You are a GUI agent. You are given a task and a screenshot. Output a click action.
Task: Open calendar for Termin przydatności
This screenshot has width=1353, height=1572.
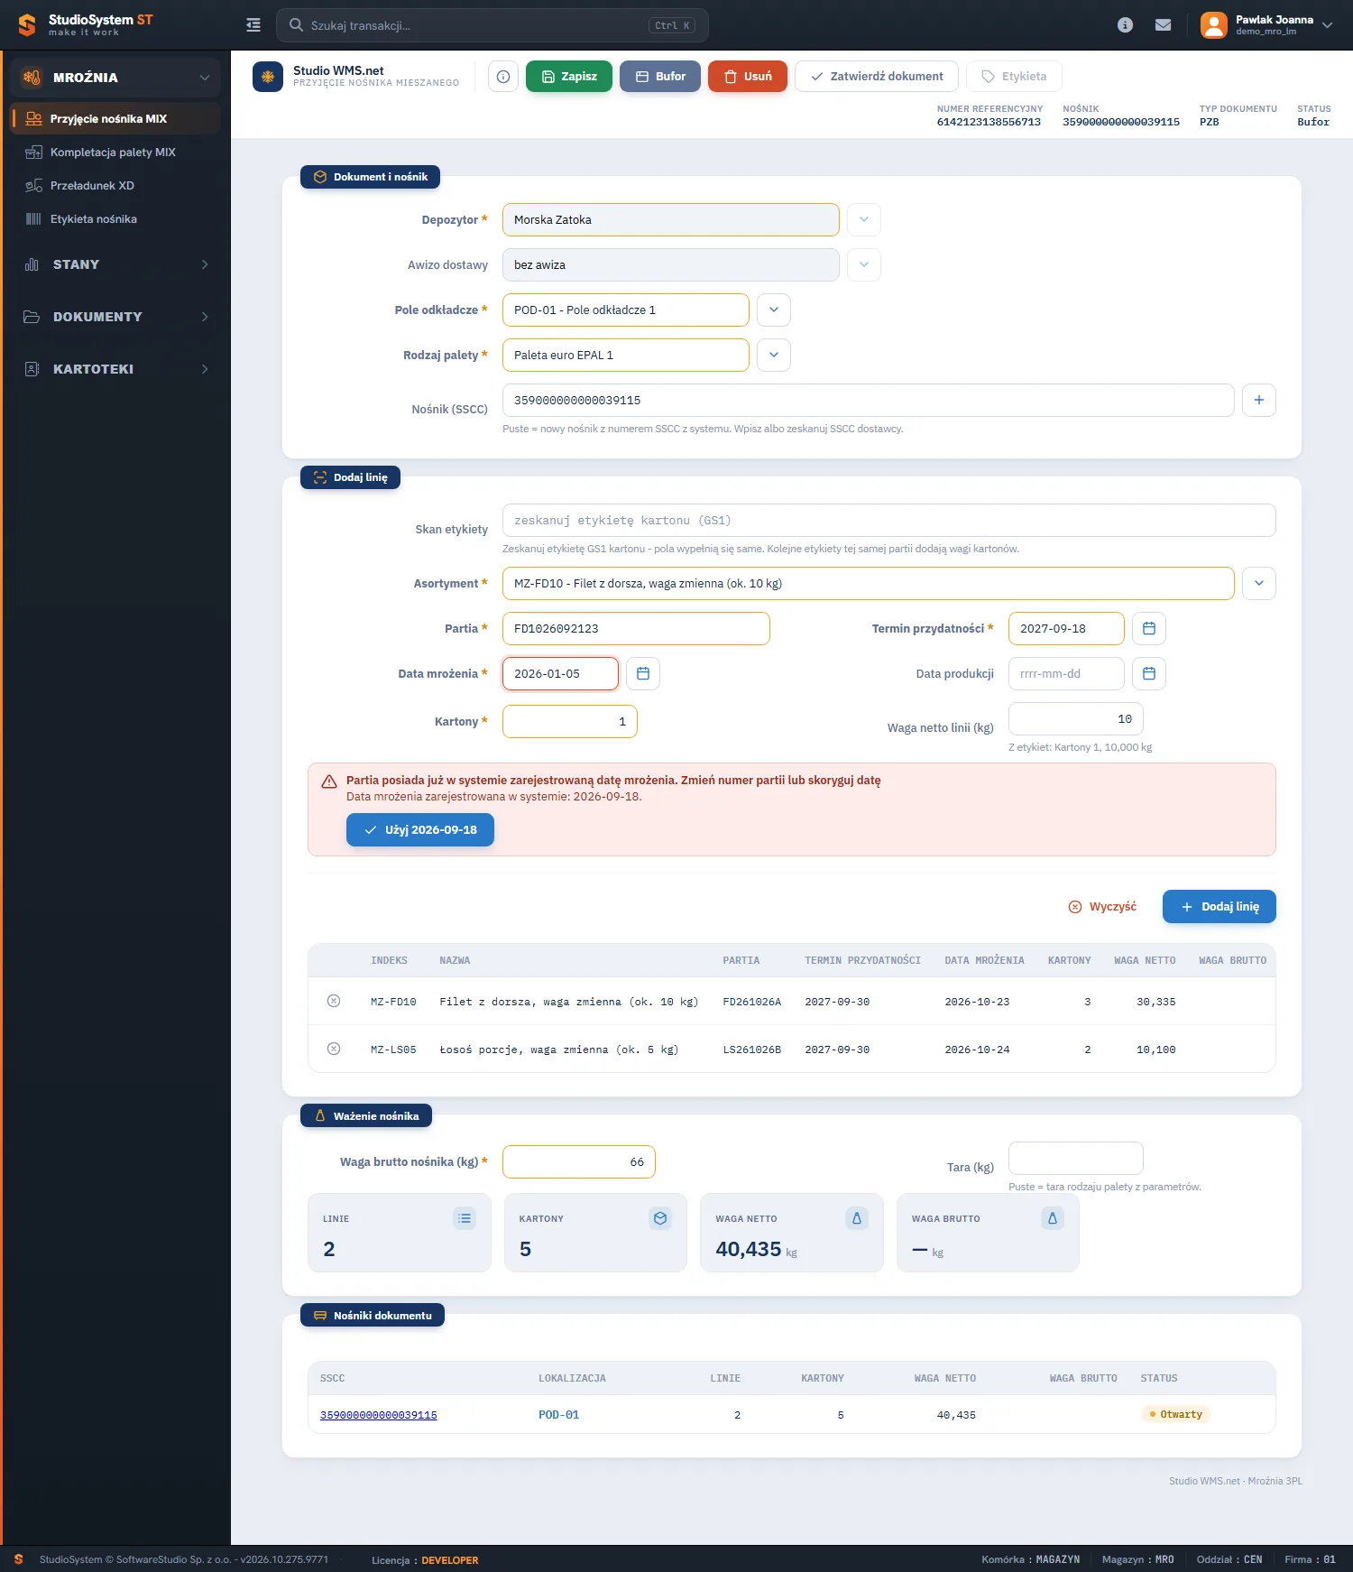click(1149, 629)
